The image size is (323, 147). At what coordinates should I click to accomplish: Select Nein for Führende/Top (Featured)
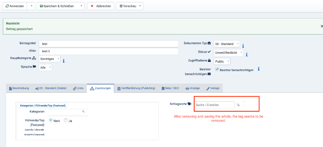click(x=51, y=120)
